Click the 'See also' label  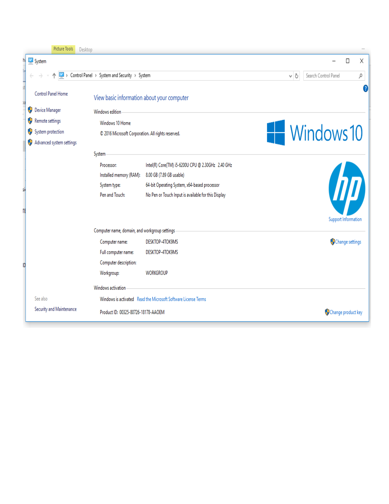41,299
